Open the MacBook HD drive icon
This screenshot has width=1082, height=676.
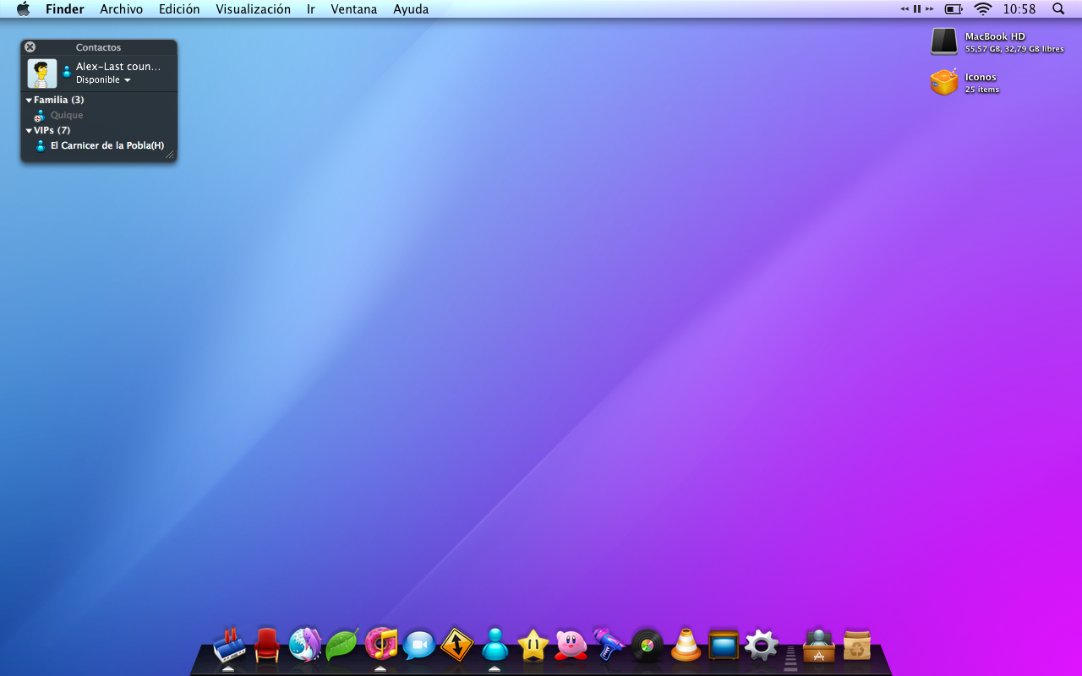pos(944,41)
